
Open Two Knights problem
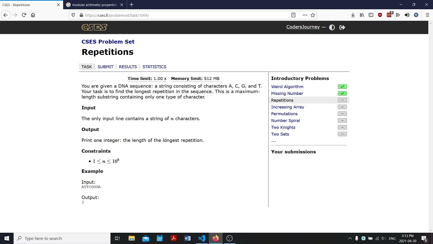pyautogui.click(x=283, y=127)
